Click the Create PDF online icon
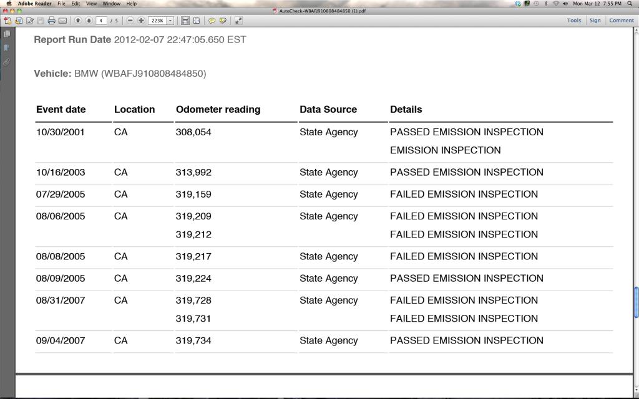The image size is (639, 399). click(7, 21)
